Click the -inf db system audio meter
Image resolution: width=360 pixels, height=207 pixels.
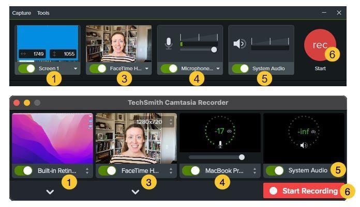[x=304, y=131]
